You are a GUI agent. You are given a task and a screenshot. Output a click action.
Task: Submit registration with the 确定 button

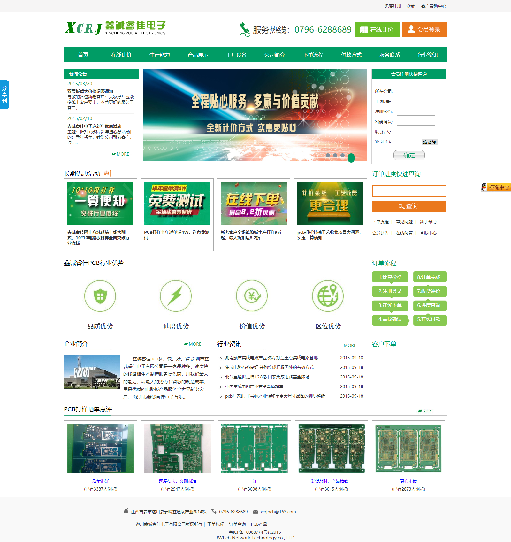point(409,155)
